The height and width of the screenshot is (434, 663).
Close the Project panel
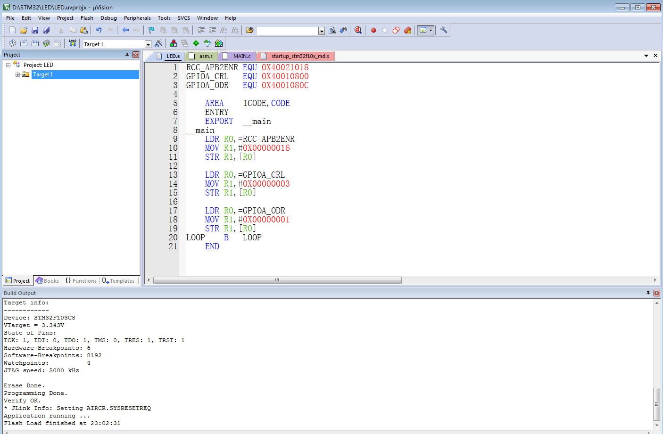coord(136,55)
